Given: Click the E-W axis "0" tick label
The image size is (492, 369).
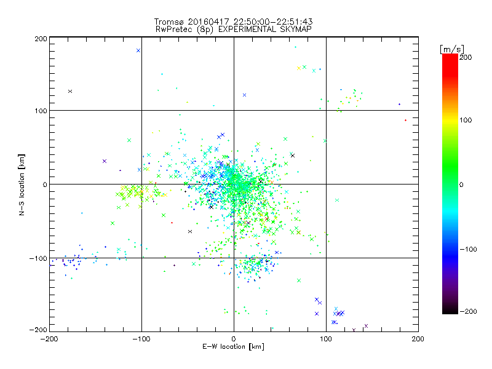Looking at the screenshot, I should [234, 339].
